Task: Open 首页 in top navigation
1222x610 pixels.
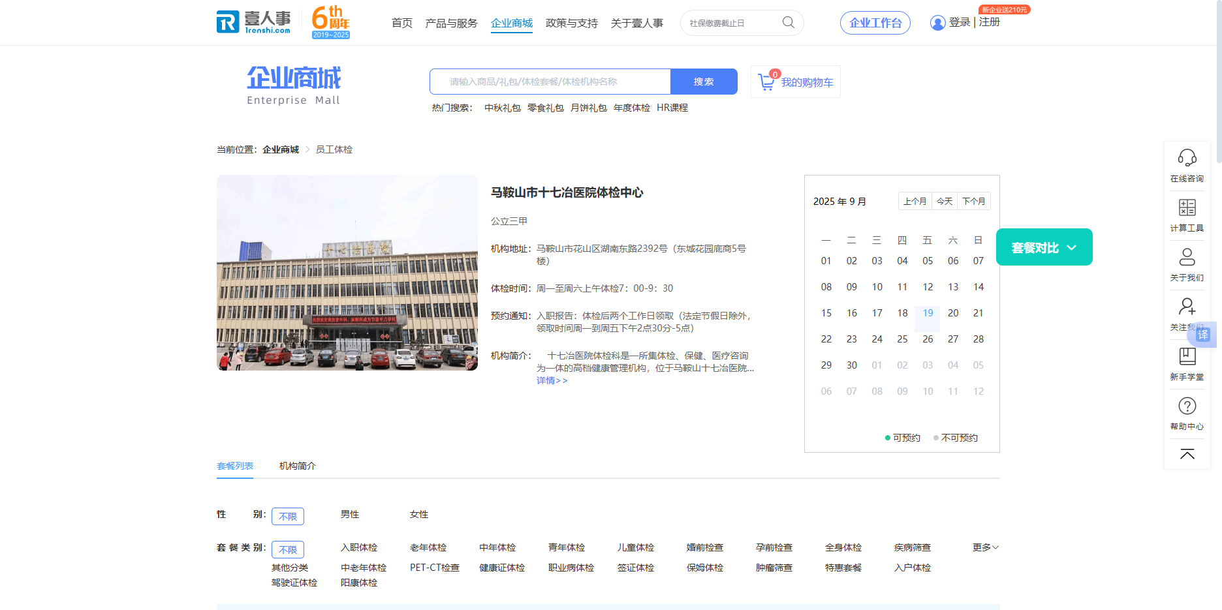Action: [402, 23]
